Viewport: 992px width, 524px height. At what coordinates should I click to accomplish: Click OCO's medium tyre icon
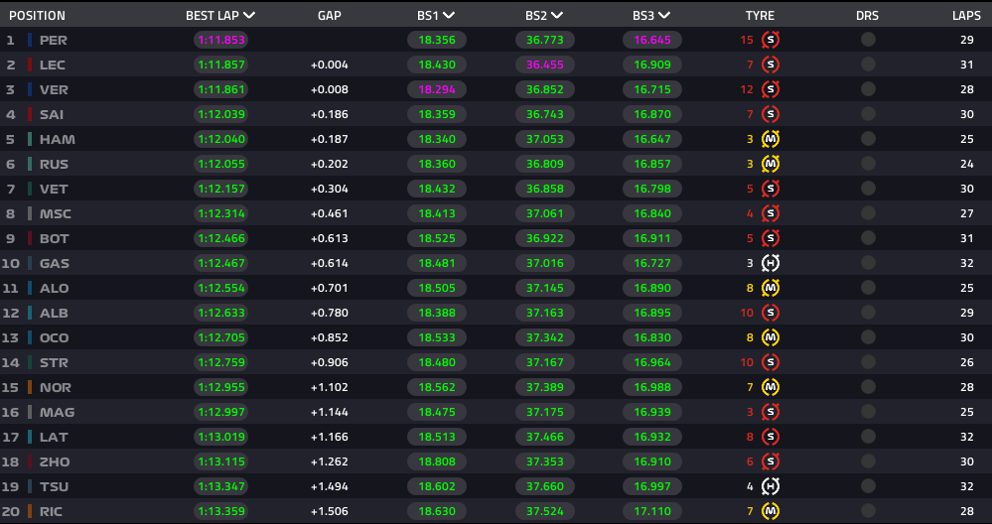(x=770, y=337)
